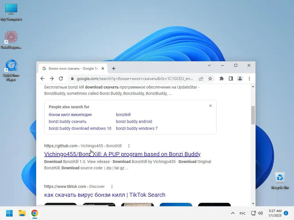Toggle the Chrome side panel
This screenshot has height=220, width=294.
[231, 78]
